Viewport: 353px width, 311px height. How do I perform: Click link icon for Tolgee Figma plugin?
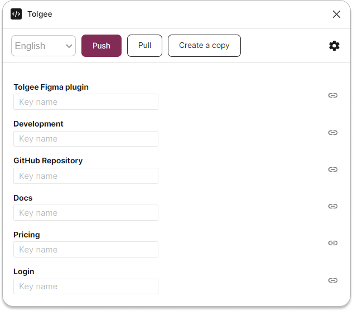point(333,95)
